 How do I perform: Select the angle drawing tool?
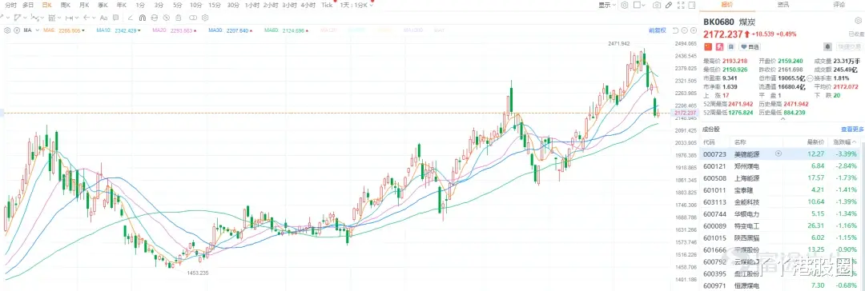(131, 18)
